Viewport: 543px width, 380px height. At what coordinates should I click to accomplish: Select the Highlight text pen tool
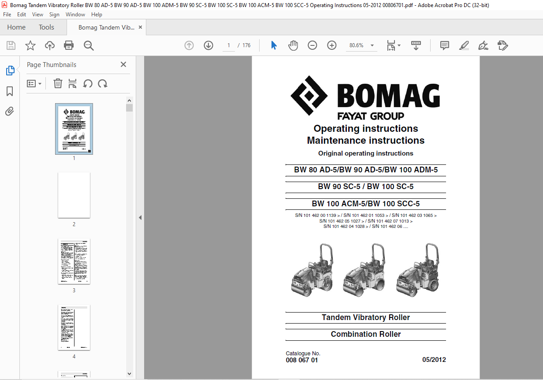(464, 45)
